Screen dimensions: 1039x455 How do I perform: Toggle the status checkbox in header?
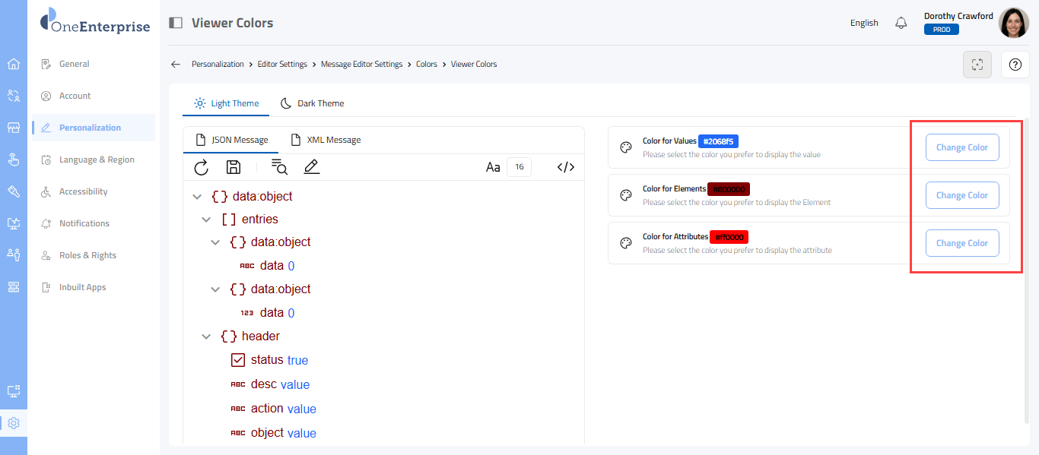[238, 360]
